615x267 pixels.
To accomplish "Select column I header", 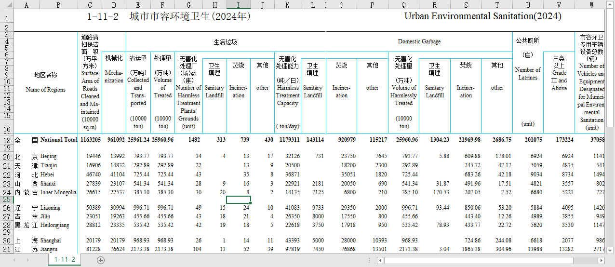I will click(x=238, y=5).
